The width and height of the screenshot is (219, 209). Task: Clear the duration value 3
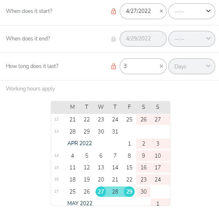(x=161, y=66)
